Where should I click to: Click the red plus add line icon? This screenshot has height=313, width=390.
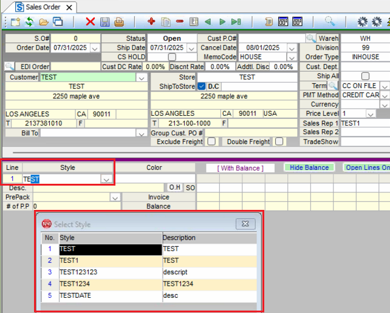[151, 22]
